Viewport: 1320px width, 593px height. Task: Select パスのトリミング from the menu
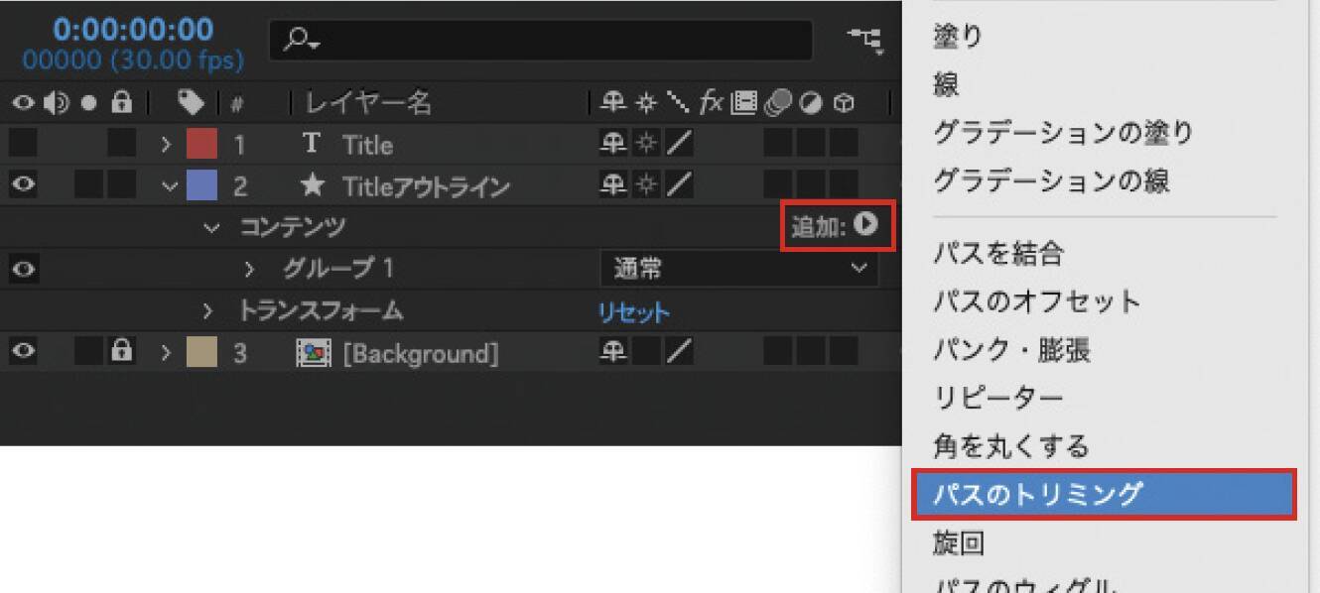click(x=1103, y=494)
